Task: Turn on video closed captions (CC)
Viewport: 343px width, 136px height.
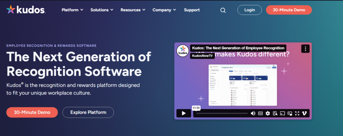Action: coord(260,113)
